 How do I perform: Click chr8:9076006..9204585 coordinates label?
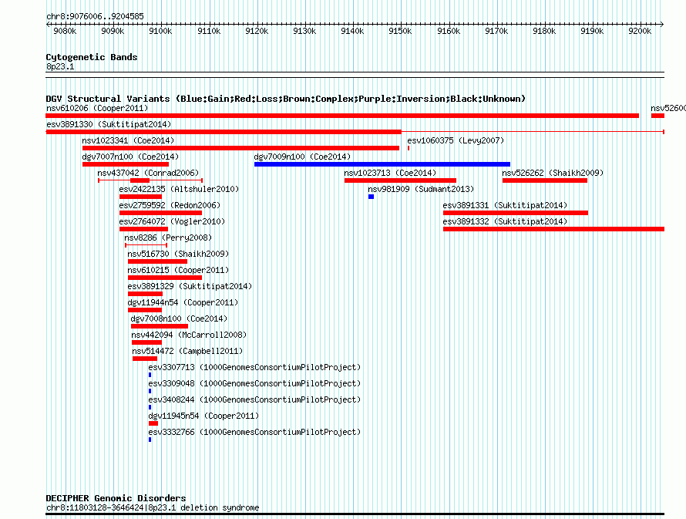coord(95,17)
